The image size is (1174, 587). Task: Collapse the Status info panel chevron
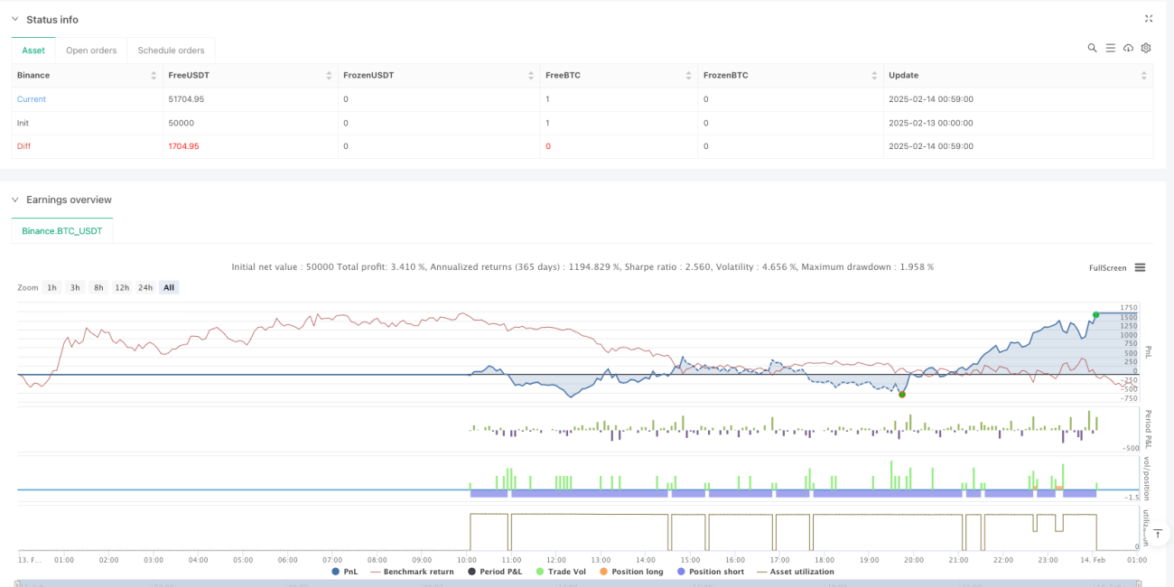[15, 19]
